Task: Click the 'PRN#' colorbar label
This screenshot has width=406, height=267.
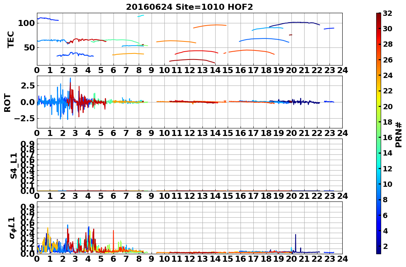Action: pos(399,135)
